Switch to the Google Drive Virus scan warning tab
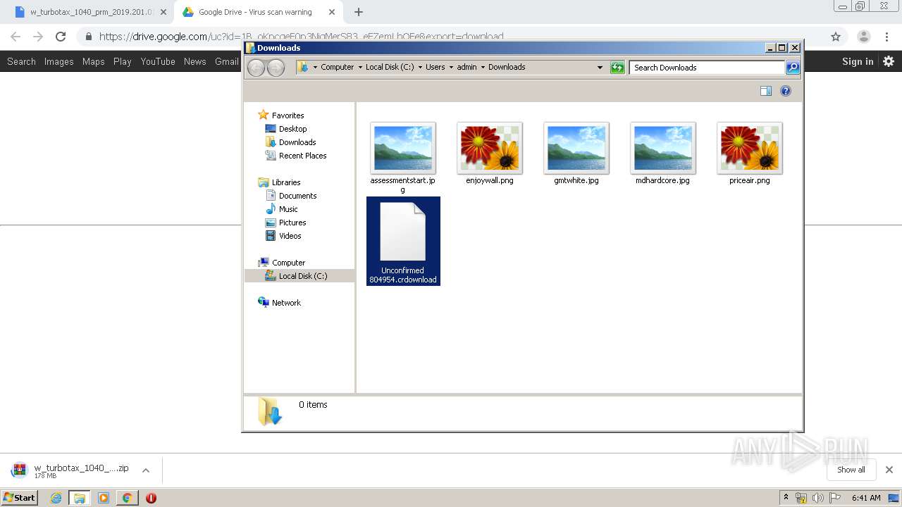Screen dimensions: 902x507 tap(255, 12)
